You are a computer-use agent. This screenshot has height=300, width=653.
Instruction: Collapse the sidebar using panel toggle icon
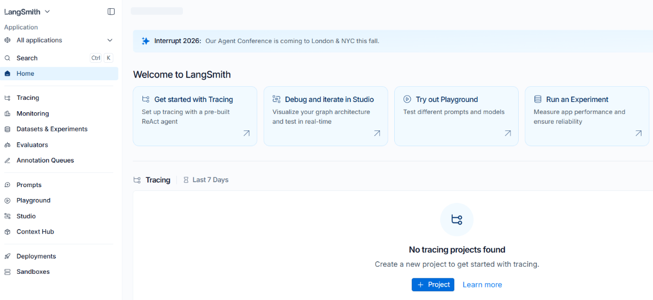[x=111, y=11]
